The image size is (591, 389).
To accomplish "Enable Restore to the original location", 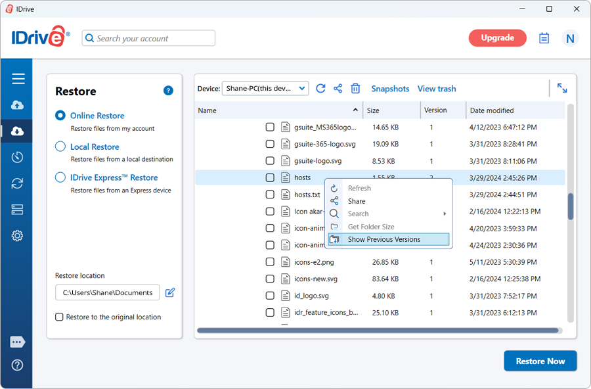I will (x=60, y=317).
